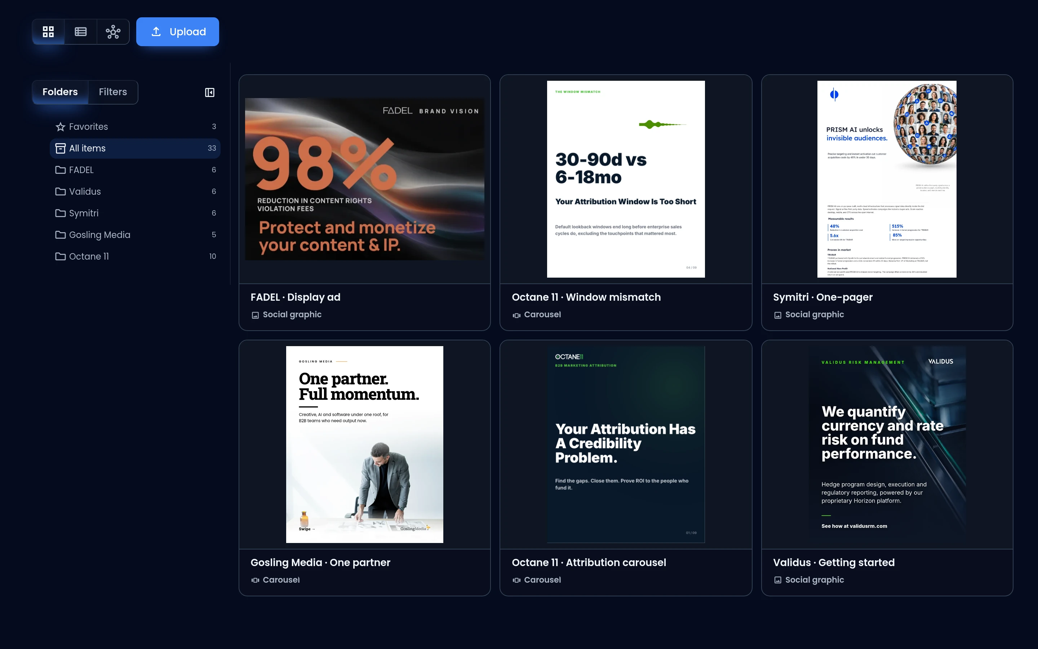The height and width of the screenshot is (649, 1038).
Task: Open the Validus folder
Action: point(135,191)
